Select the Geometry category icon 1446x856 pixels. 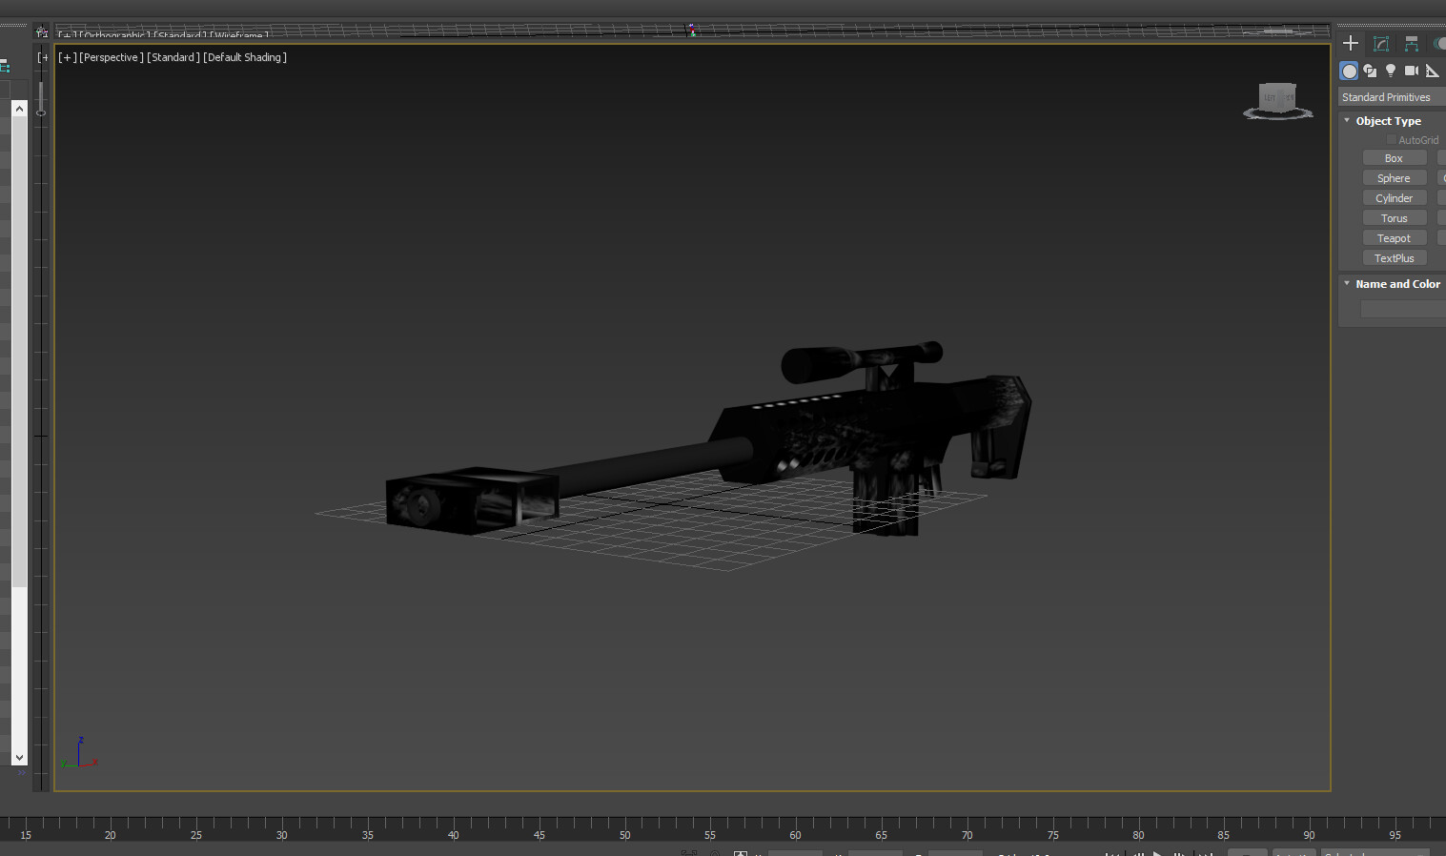coord(1349,70)
